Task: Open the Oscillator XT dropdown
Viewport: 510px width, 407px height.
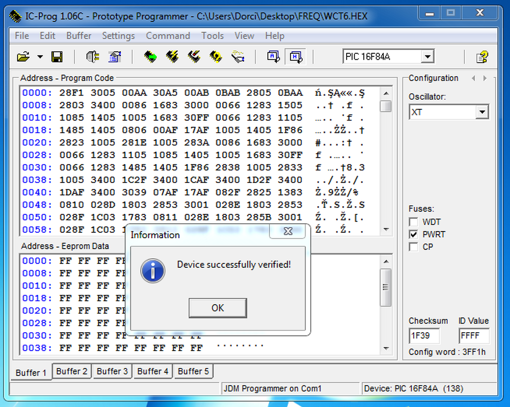Action: pos(482,112)
